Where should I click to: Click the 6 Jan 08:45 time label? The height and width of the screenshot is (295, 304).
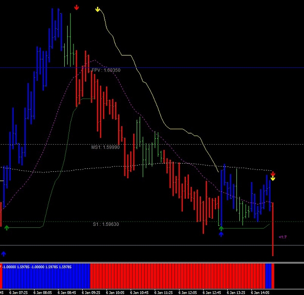click(67, 293)
